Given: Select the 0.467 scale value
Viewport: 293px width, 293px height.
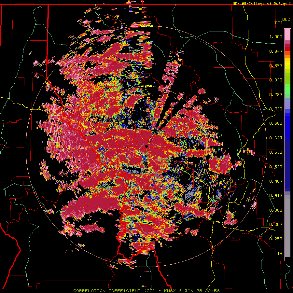Looking at the screenshot, I should click(276, 181).
